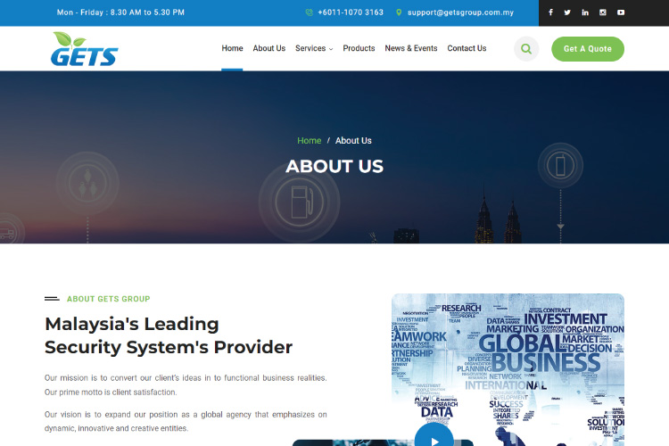Click the green Home breadcrumb link

(309, 141)
